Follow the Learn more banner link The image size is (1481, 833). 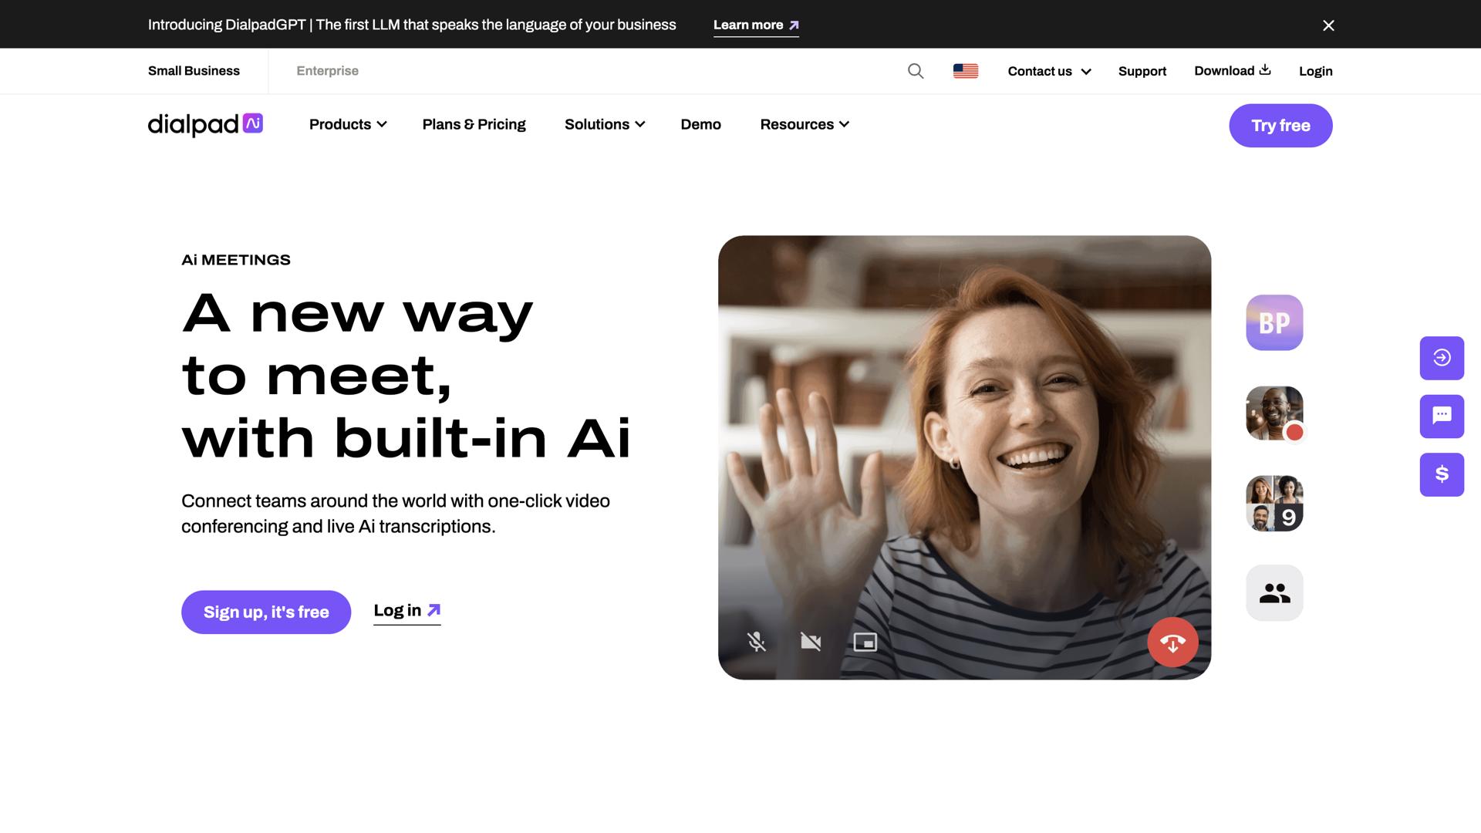(755, 25)
